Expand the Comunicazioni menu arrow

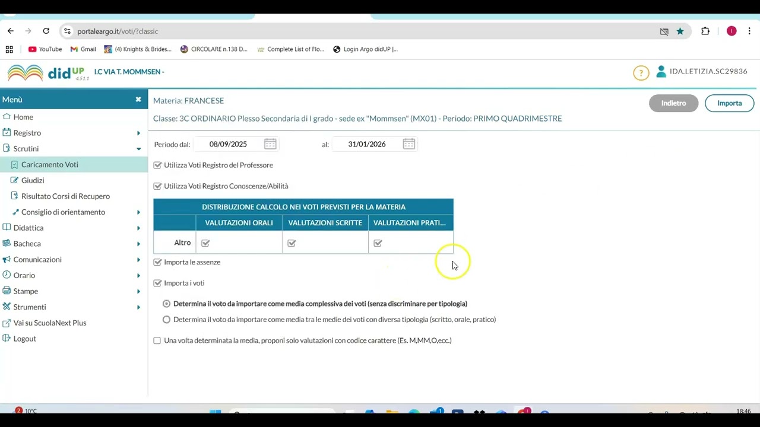pyautogui.click(x=138, y=260)
